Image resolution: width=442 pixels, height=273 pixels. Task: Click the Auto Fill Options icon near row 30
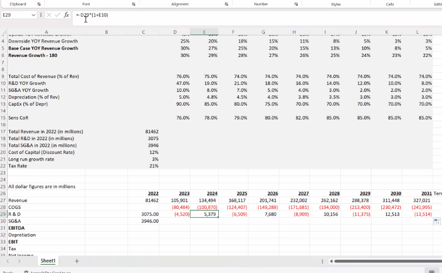click(436, 222)
